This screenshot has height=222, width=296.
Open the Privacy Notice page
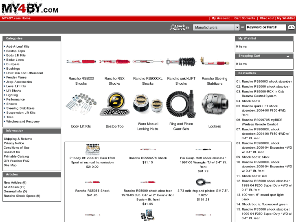tap(14, 143)
